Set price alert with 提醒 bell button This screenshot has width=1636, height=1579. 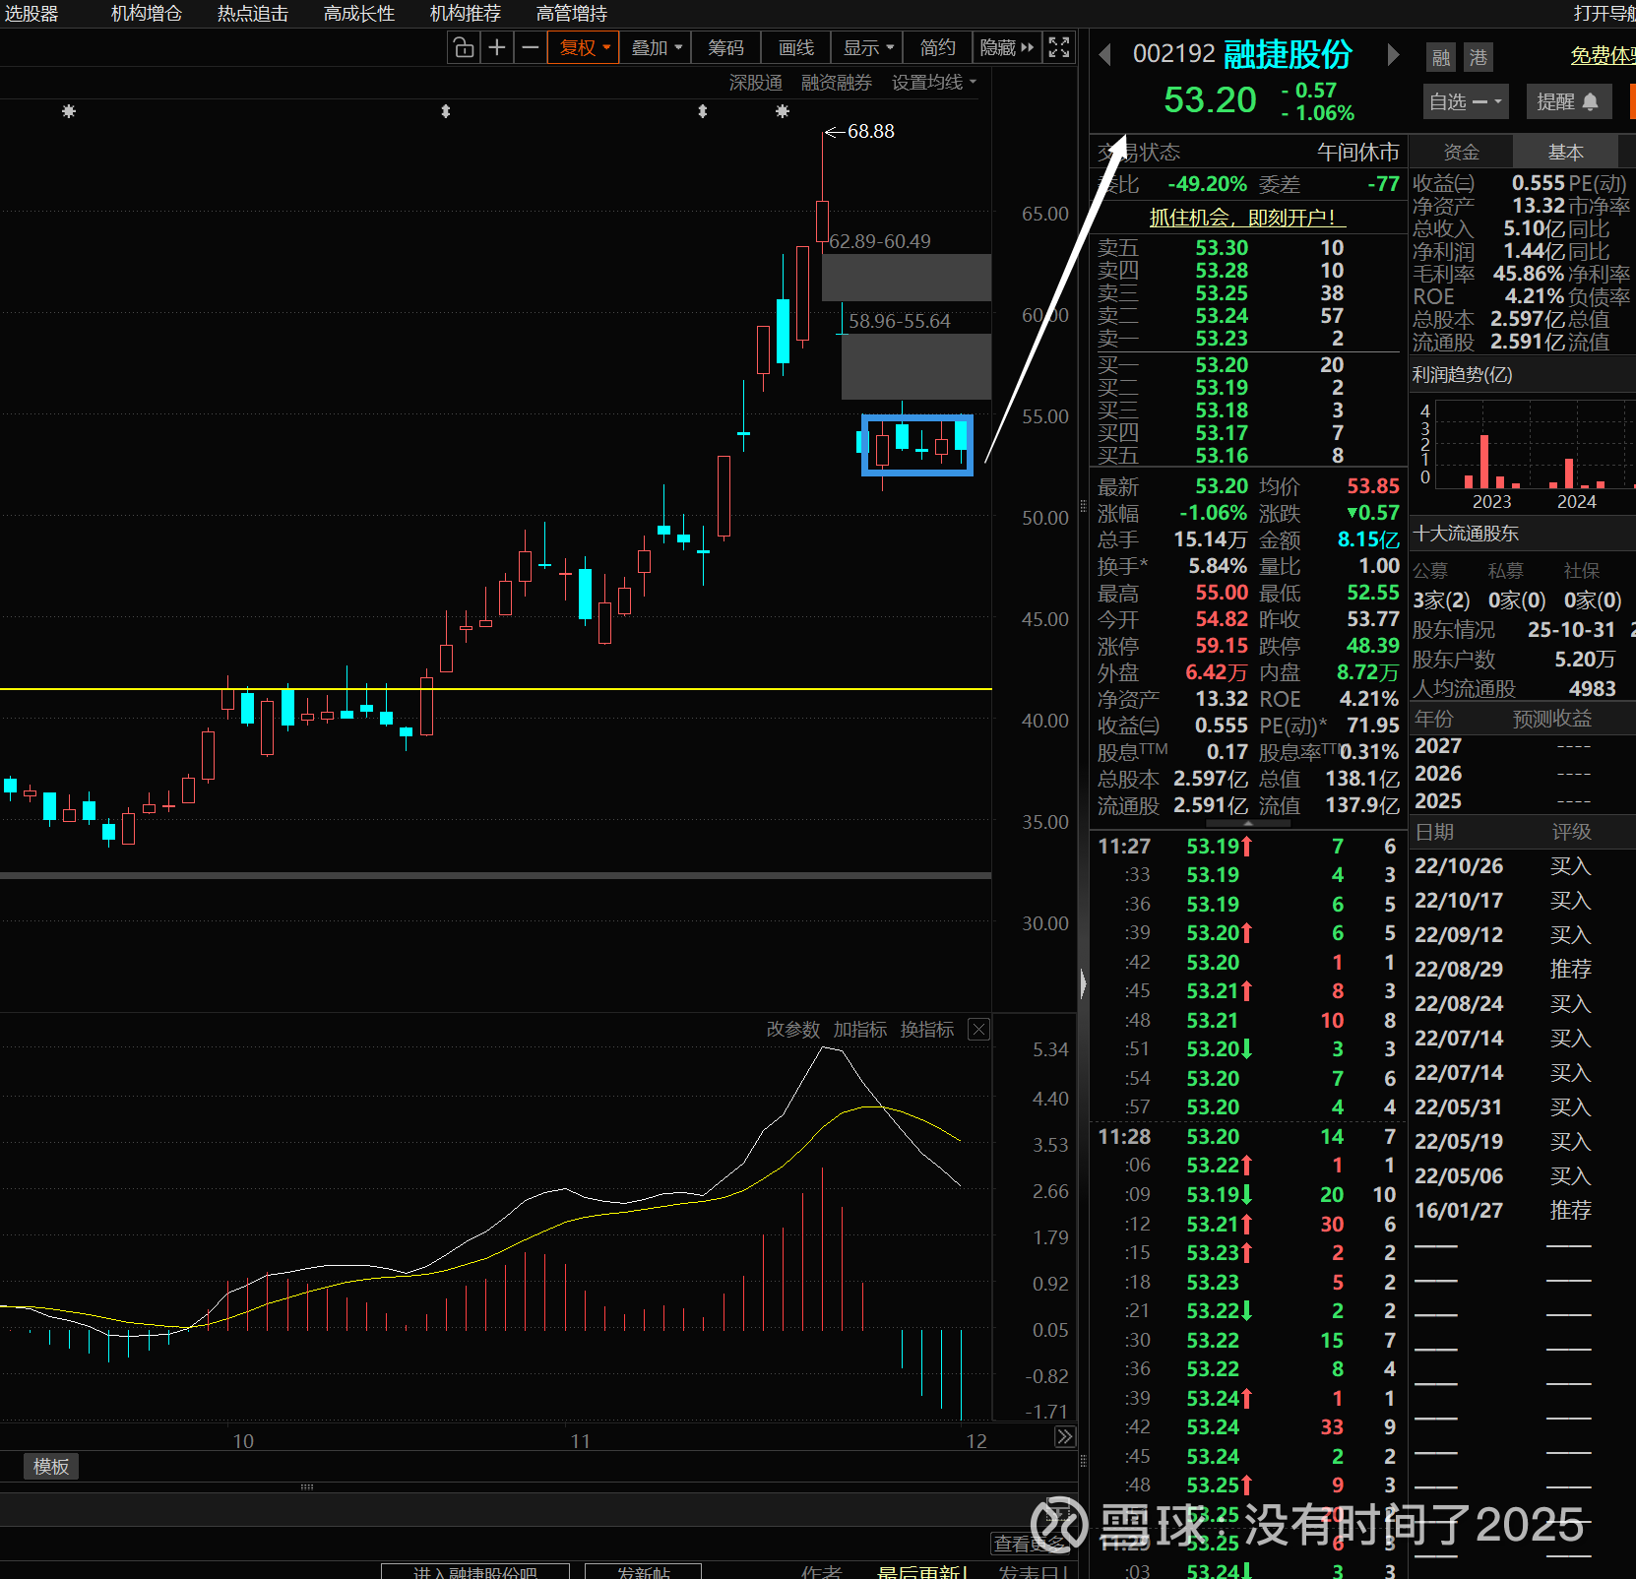pyautogui.click(x=1568, y=101)
